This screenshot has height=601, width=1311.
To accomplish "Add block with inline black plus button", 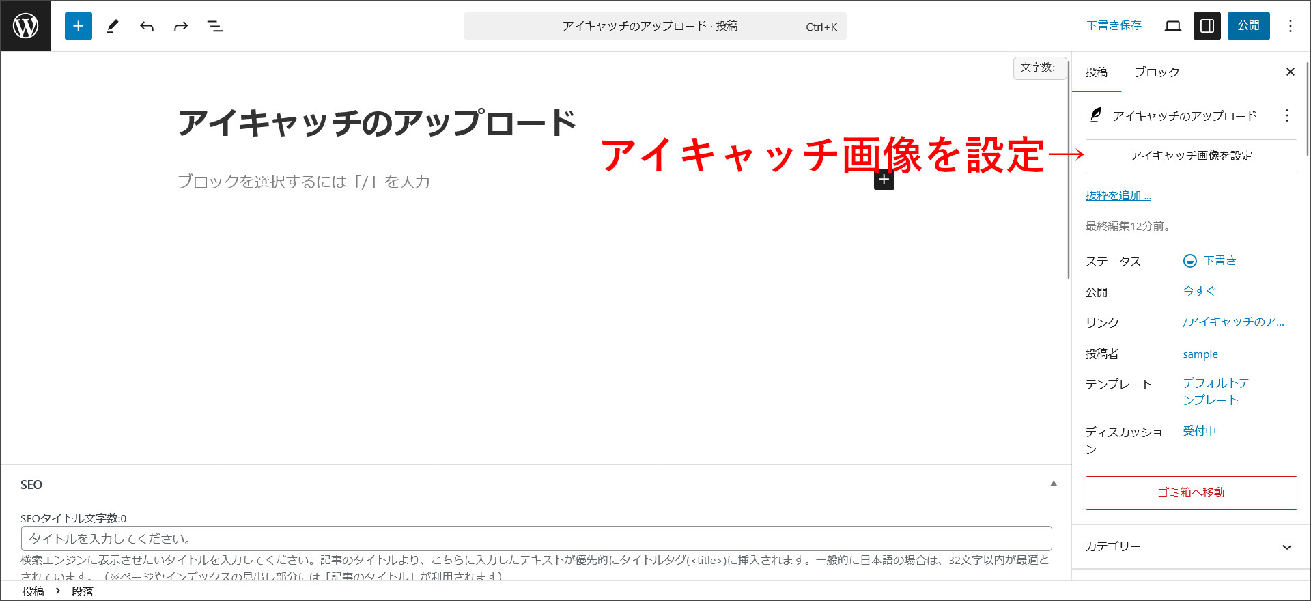I will [x=884, y=180].
